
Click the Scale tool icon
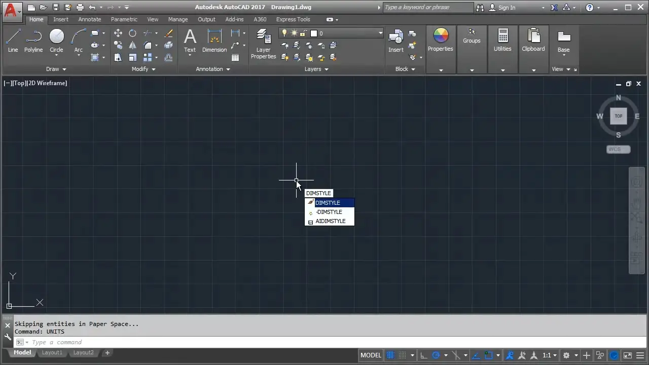pyautogui.click(x=132, y=57)
